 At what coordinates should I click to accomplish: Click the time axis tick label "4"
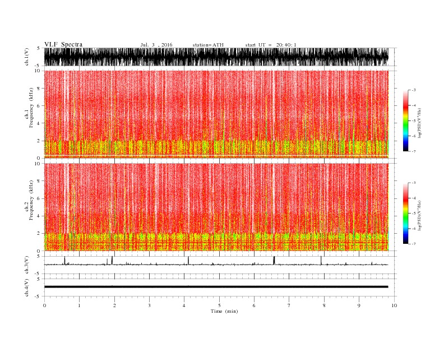(x=184, y=305)
